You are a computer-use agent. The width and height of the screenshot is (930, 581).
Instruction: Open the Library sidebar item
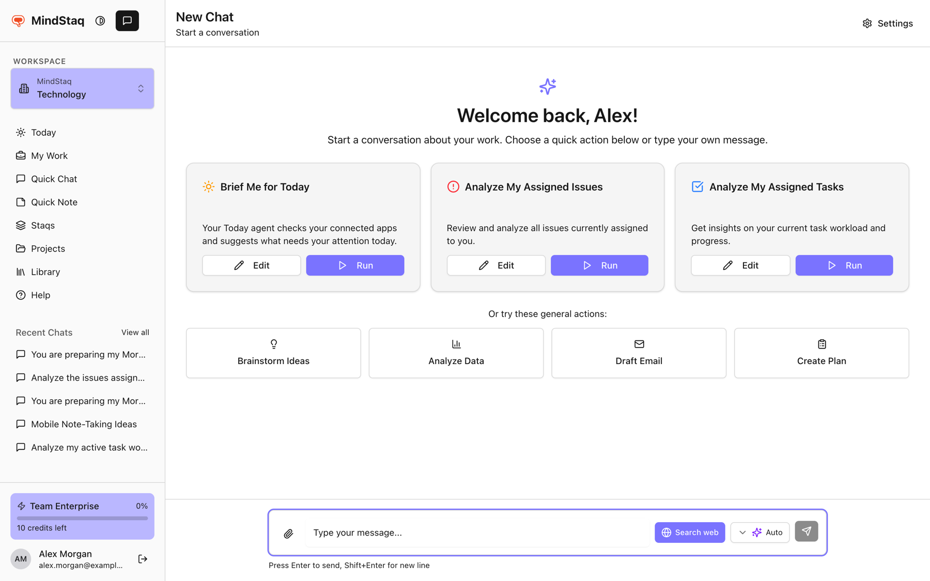(45, 272)
